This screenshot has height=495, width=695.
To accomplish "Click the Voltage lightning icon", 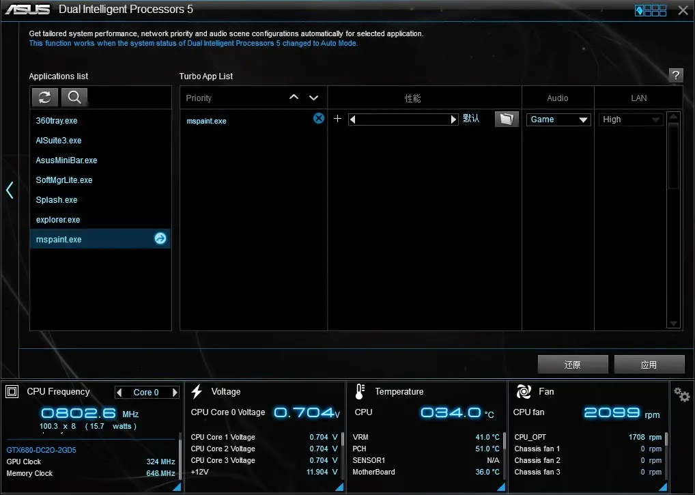I will point(197,392).
